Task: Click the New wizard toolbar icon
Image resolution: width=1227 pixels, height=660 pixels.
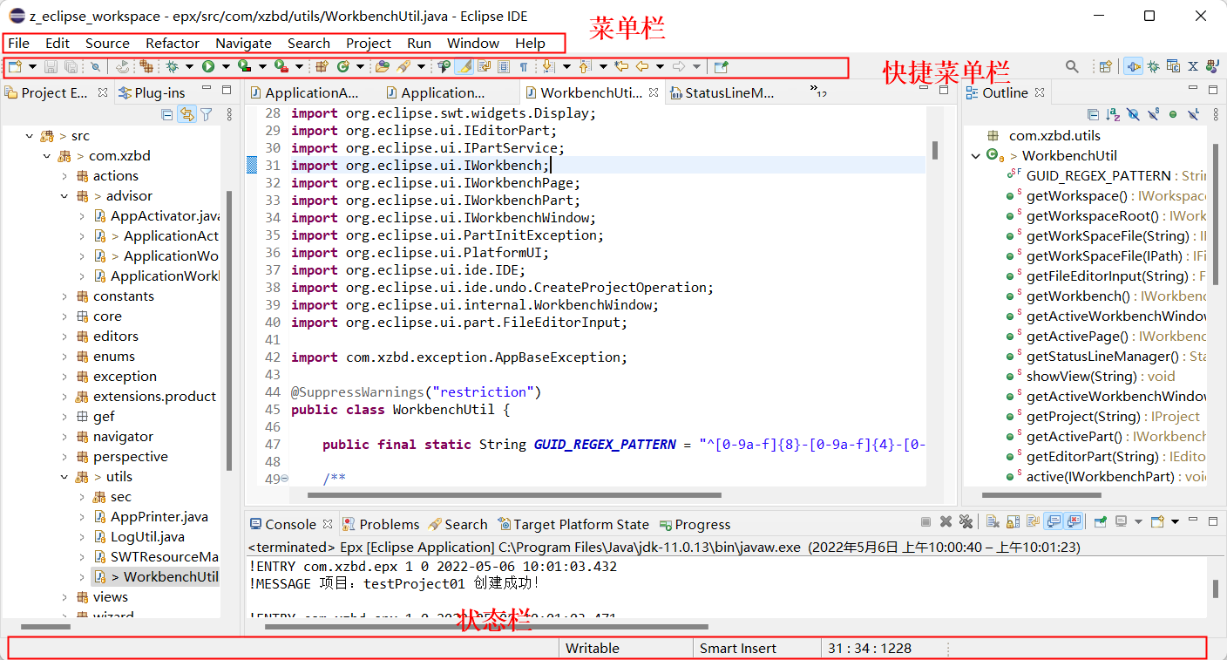Action: point(15,66)
